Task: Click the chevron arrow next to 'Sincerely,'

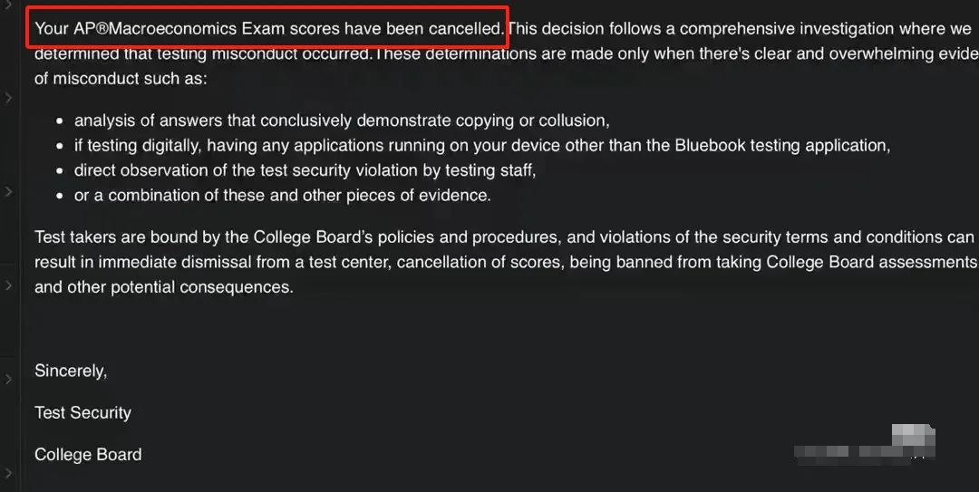Action: pos(8,379)
